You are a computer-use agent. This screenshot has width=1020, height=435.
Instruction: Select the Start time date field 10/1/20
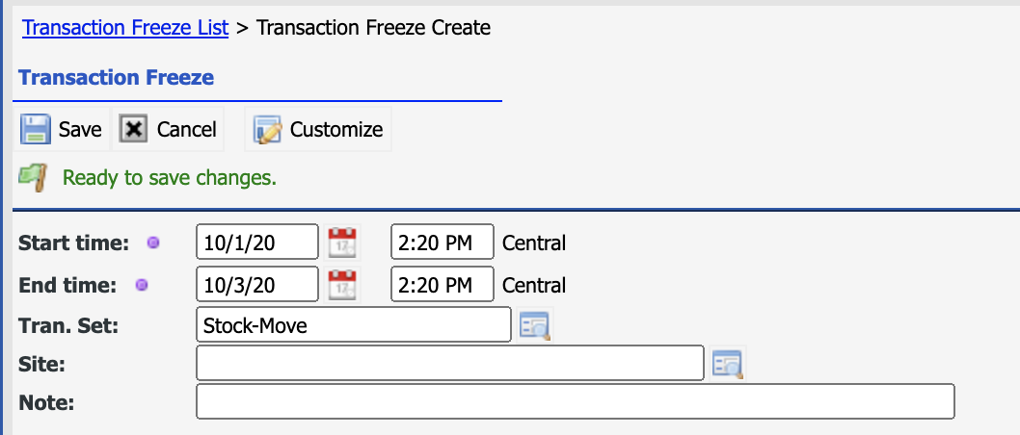click(257, 243)
